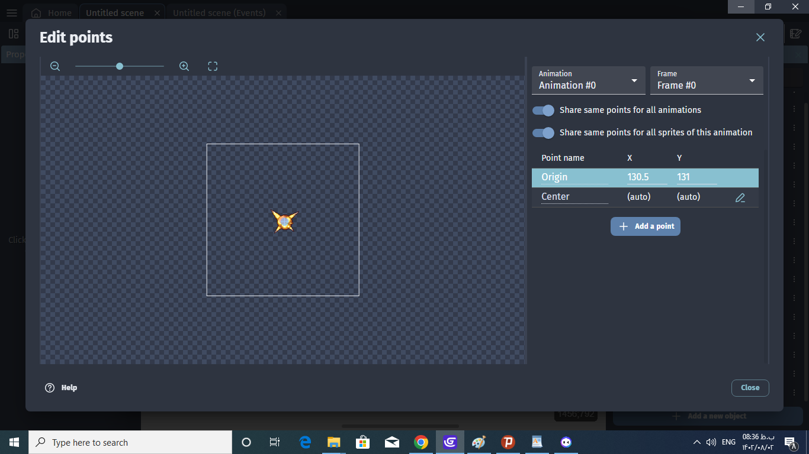Click the fit-to-screen zoom icon
This screenshot has width=809, height=454.
(x=213, y=66)
